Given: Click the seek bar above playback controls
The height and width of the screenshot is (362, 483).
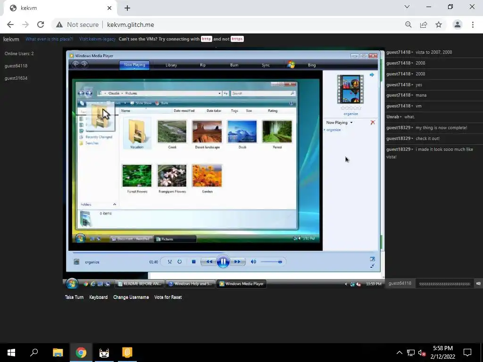Looking at the screenshot, I should coord(223,253).
